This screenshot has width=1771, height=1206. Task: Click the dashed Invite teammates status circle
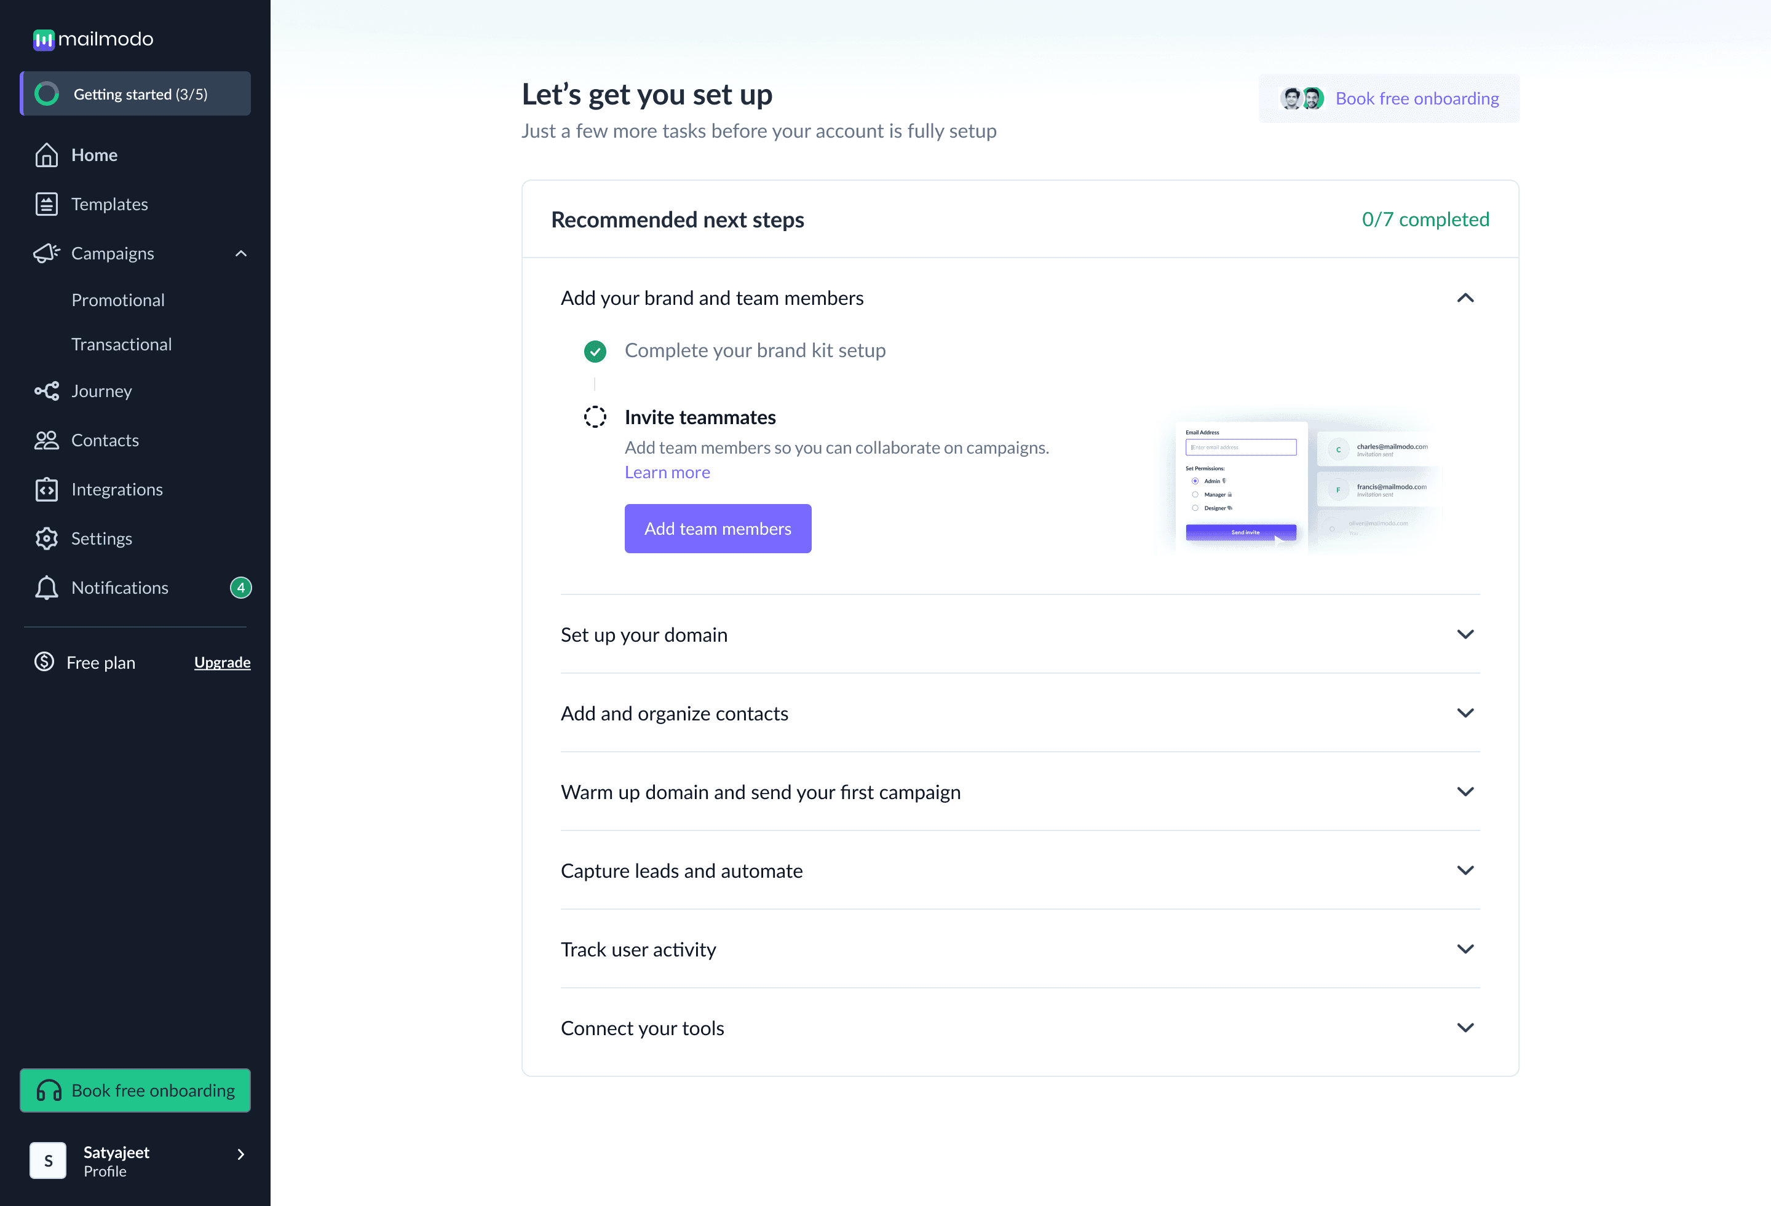pyautogui.click(x=595, y=417)
